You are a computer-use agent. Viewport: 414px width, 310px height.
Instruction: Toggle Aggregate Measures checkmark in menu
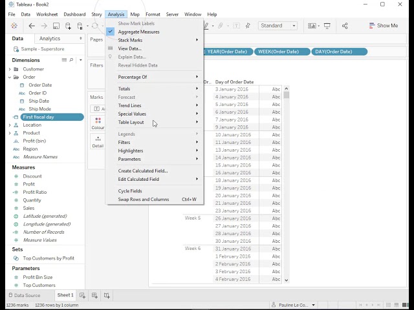111,32
